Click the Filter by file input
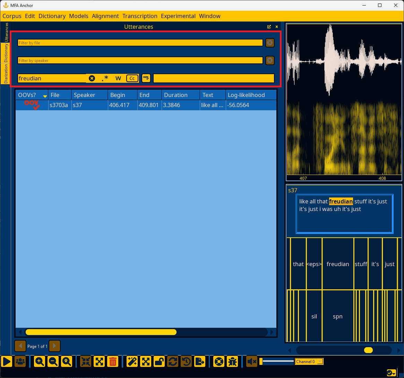 pos(140,43)
